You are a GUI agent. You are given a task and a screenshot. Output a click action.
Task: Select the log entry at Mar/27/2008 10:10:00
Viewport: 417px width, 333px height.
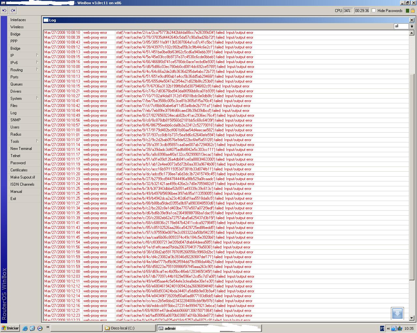226,67
